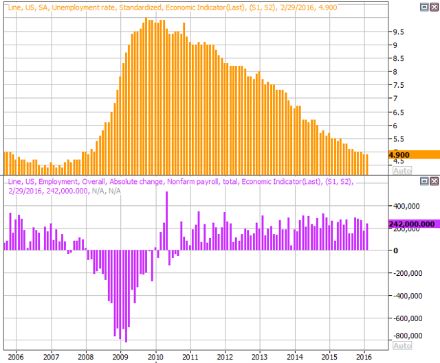Click the 2016 label on time axis

[x=364, y=357]
